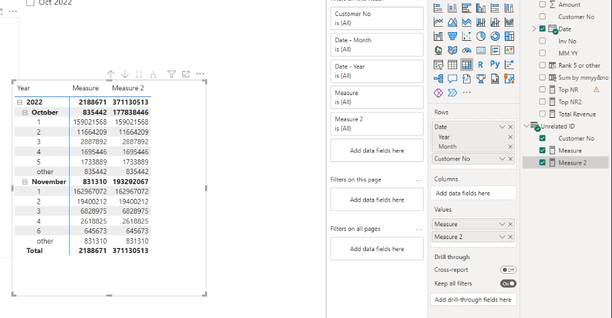
Task: Expand the Date hierarchy in Fields
Action: (x=534, y=29)
